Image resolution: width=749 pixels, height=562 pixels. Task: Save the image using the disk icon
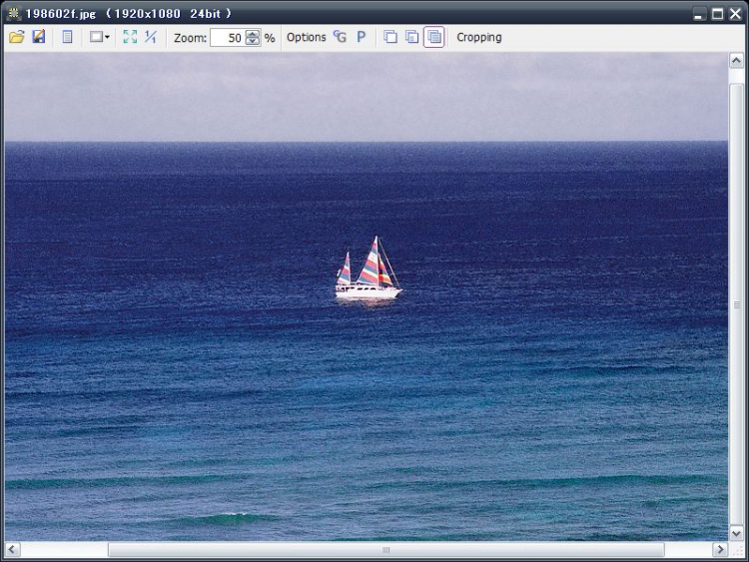[x=39, y=37]
